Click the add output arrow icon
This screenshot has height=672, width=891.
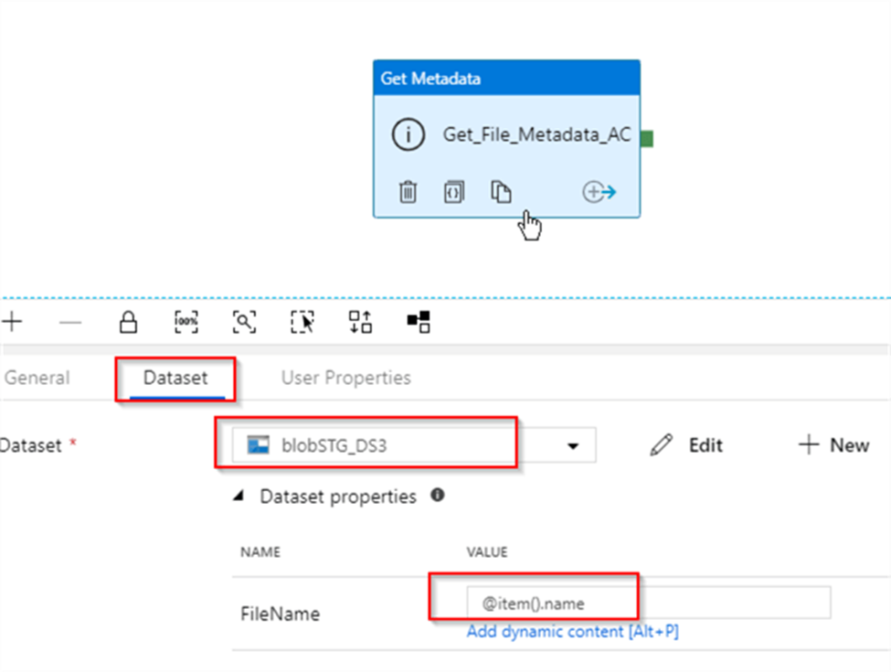(x=599, y=192)
